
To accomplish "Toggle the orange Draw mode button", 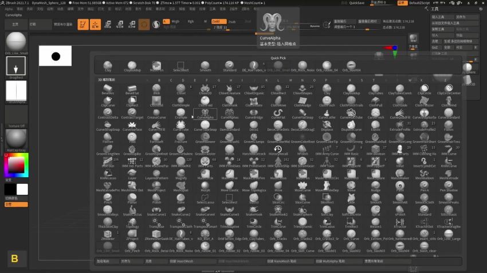I will click(95, 25).
